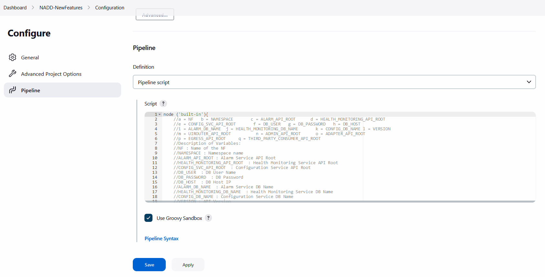The image size is (545, 277).
Task: Click line number 13 in the gutter
Action: (x=155, y=173)
